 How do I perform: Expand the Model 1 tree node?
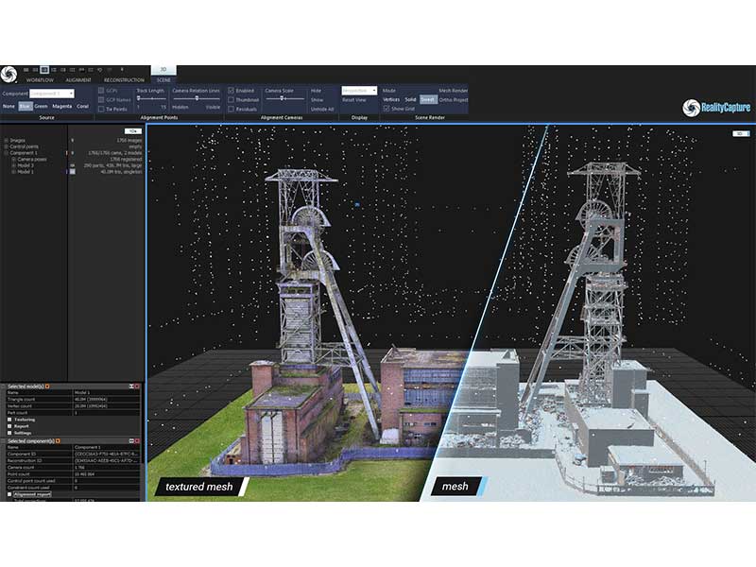[x=13, y=172]
